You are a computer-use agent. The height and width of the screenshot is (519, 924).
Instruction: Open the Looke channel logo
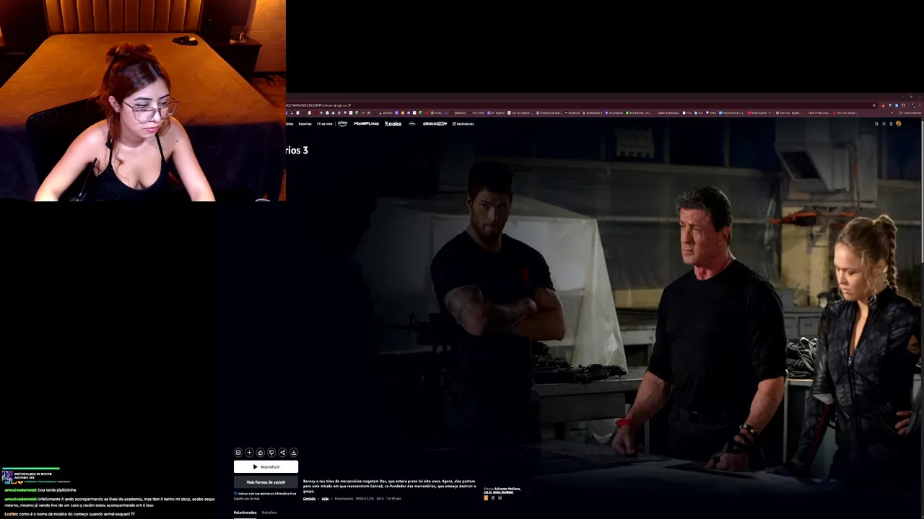(393, 124)
